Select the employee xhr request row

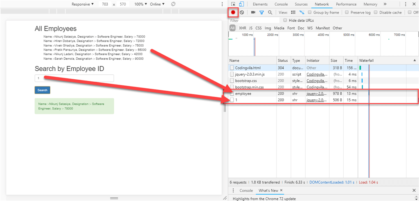point(324,94)
